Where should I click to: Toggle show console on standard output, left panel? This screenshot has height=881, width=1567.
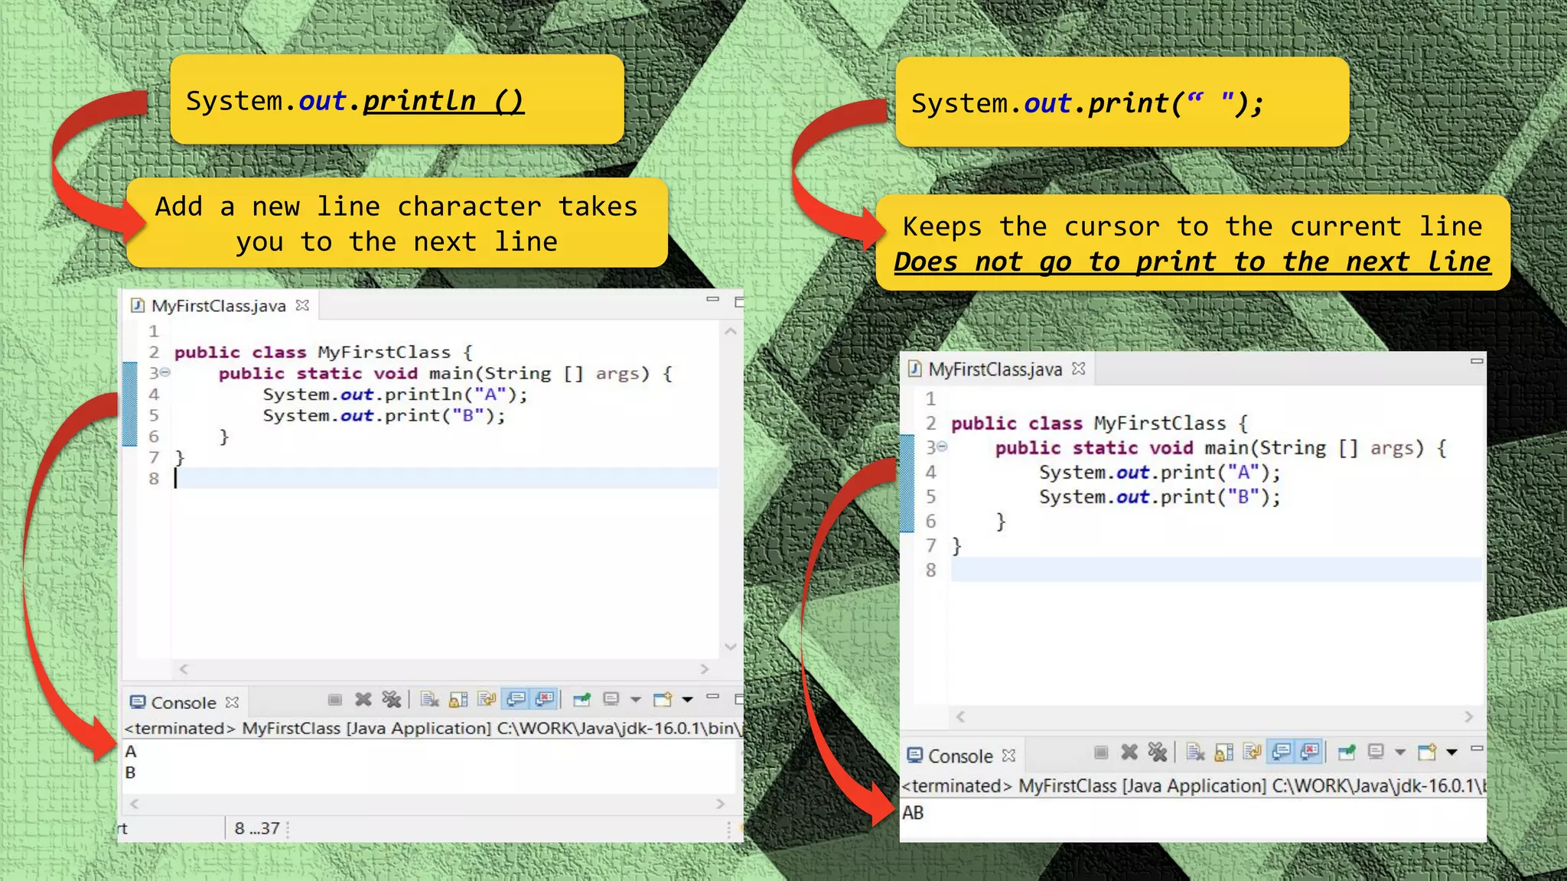[x=516, y=699]
